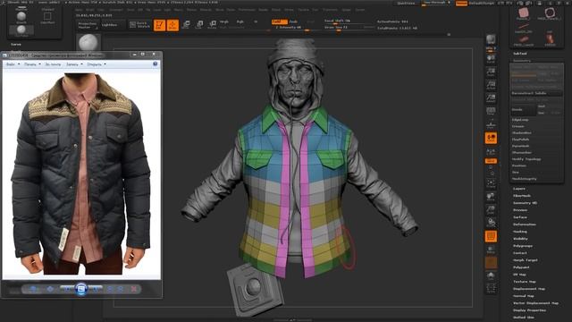This screenshot has width=572, height=322.
Task: Open the current brush thumbnail
Action: pos(88,43)
